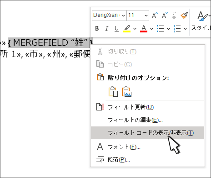The image size is (211, 178).
Task: Apply yellow text highlight color
Action: point(127,29)
